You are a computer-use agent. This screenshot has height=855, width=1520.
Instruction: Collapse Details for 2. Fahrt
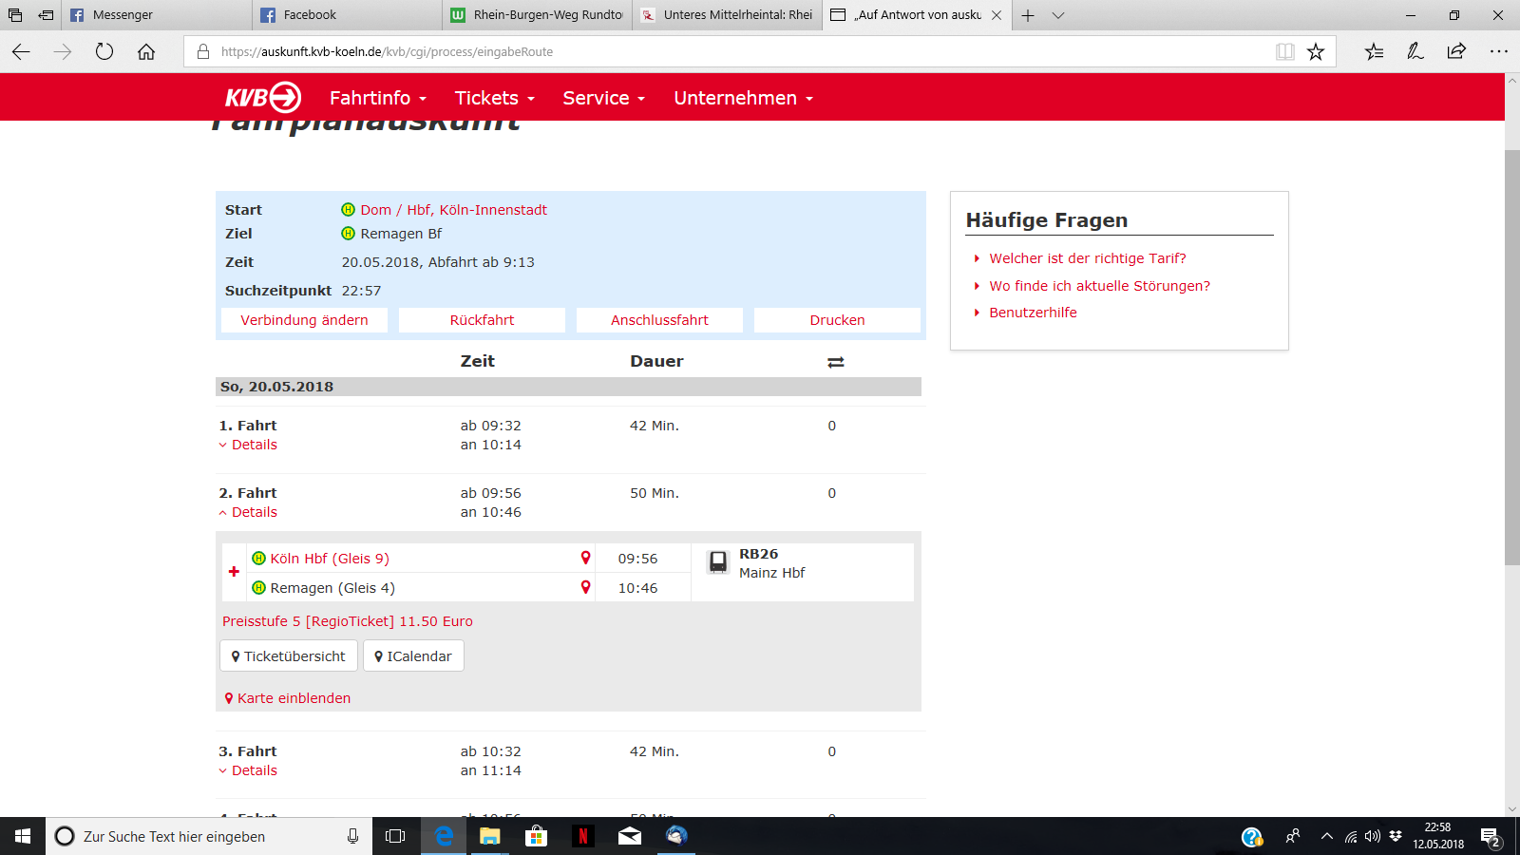[x=249, y=512]
